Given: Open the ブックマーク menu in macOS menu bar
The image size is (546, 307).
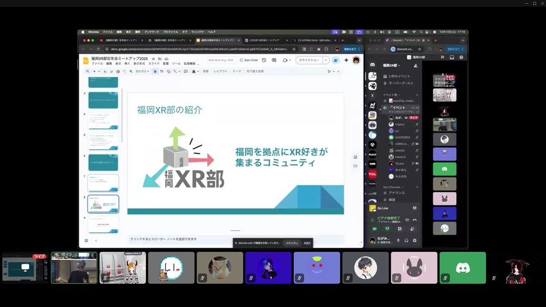Looking at the screenshot, I should click(152, 32).
